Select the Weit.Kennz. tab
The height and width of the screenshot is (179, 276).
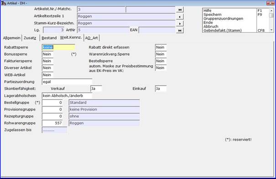point(71,37)
